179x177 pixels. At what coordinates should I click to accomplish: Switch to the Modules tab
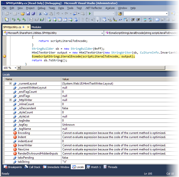[36, 27]
